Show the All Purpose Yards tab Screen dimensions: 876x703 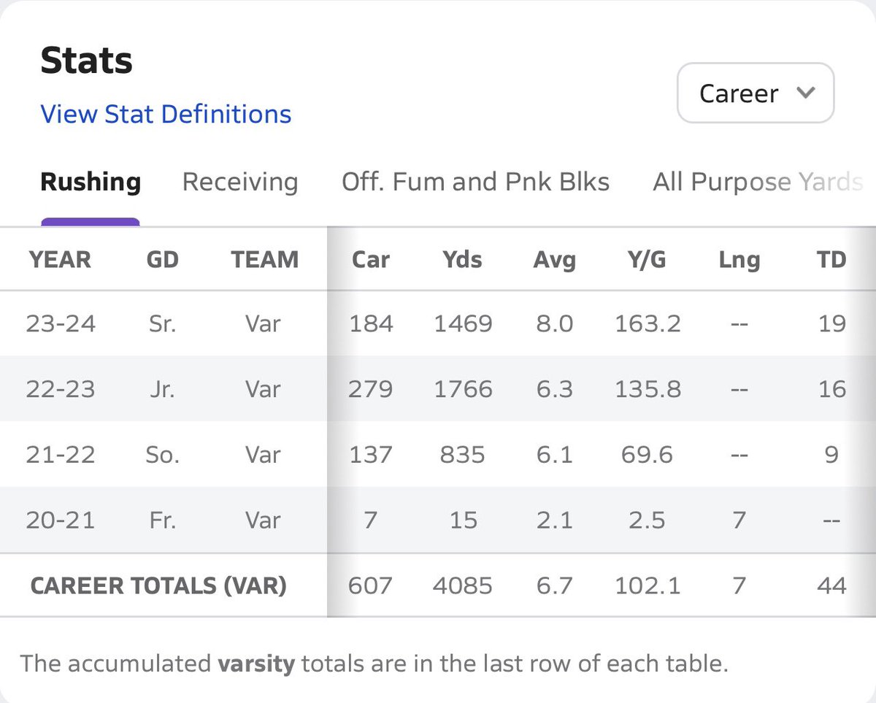[x=757, y=182]
